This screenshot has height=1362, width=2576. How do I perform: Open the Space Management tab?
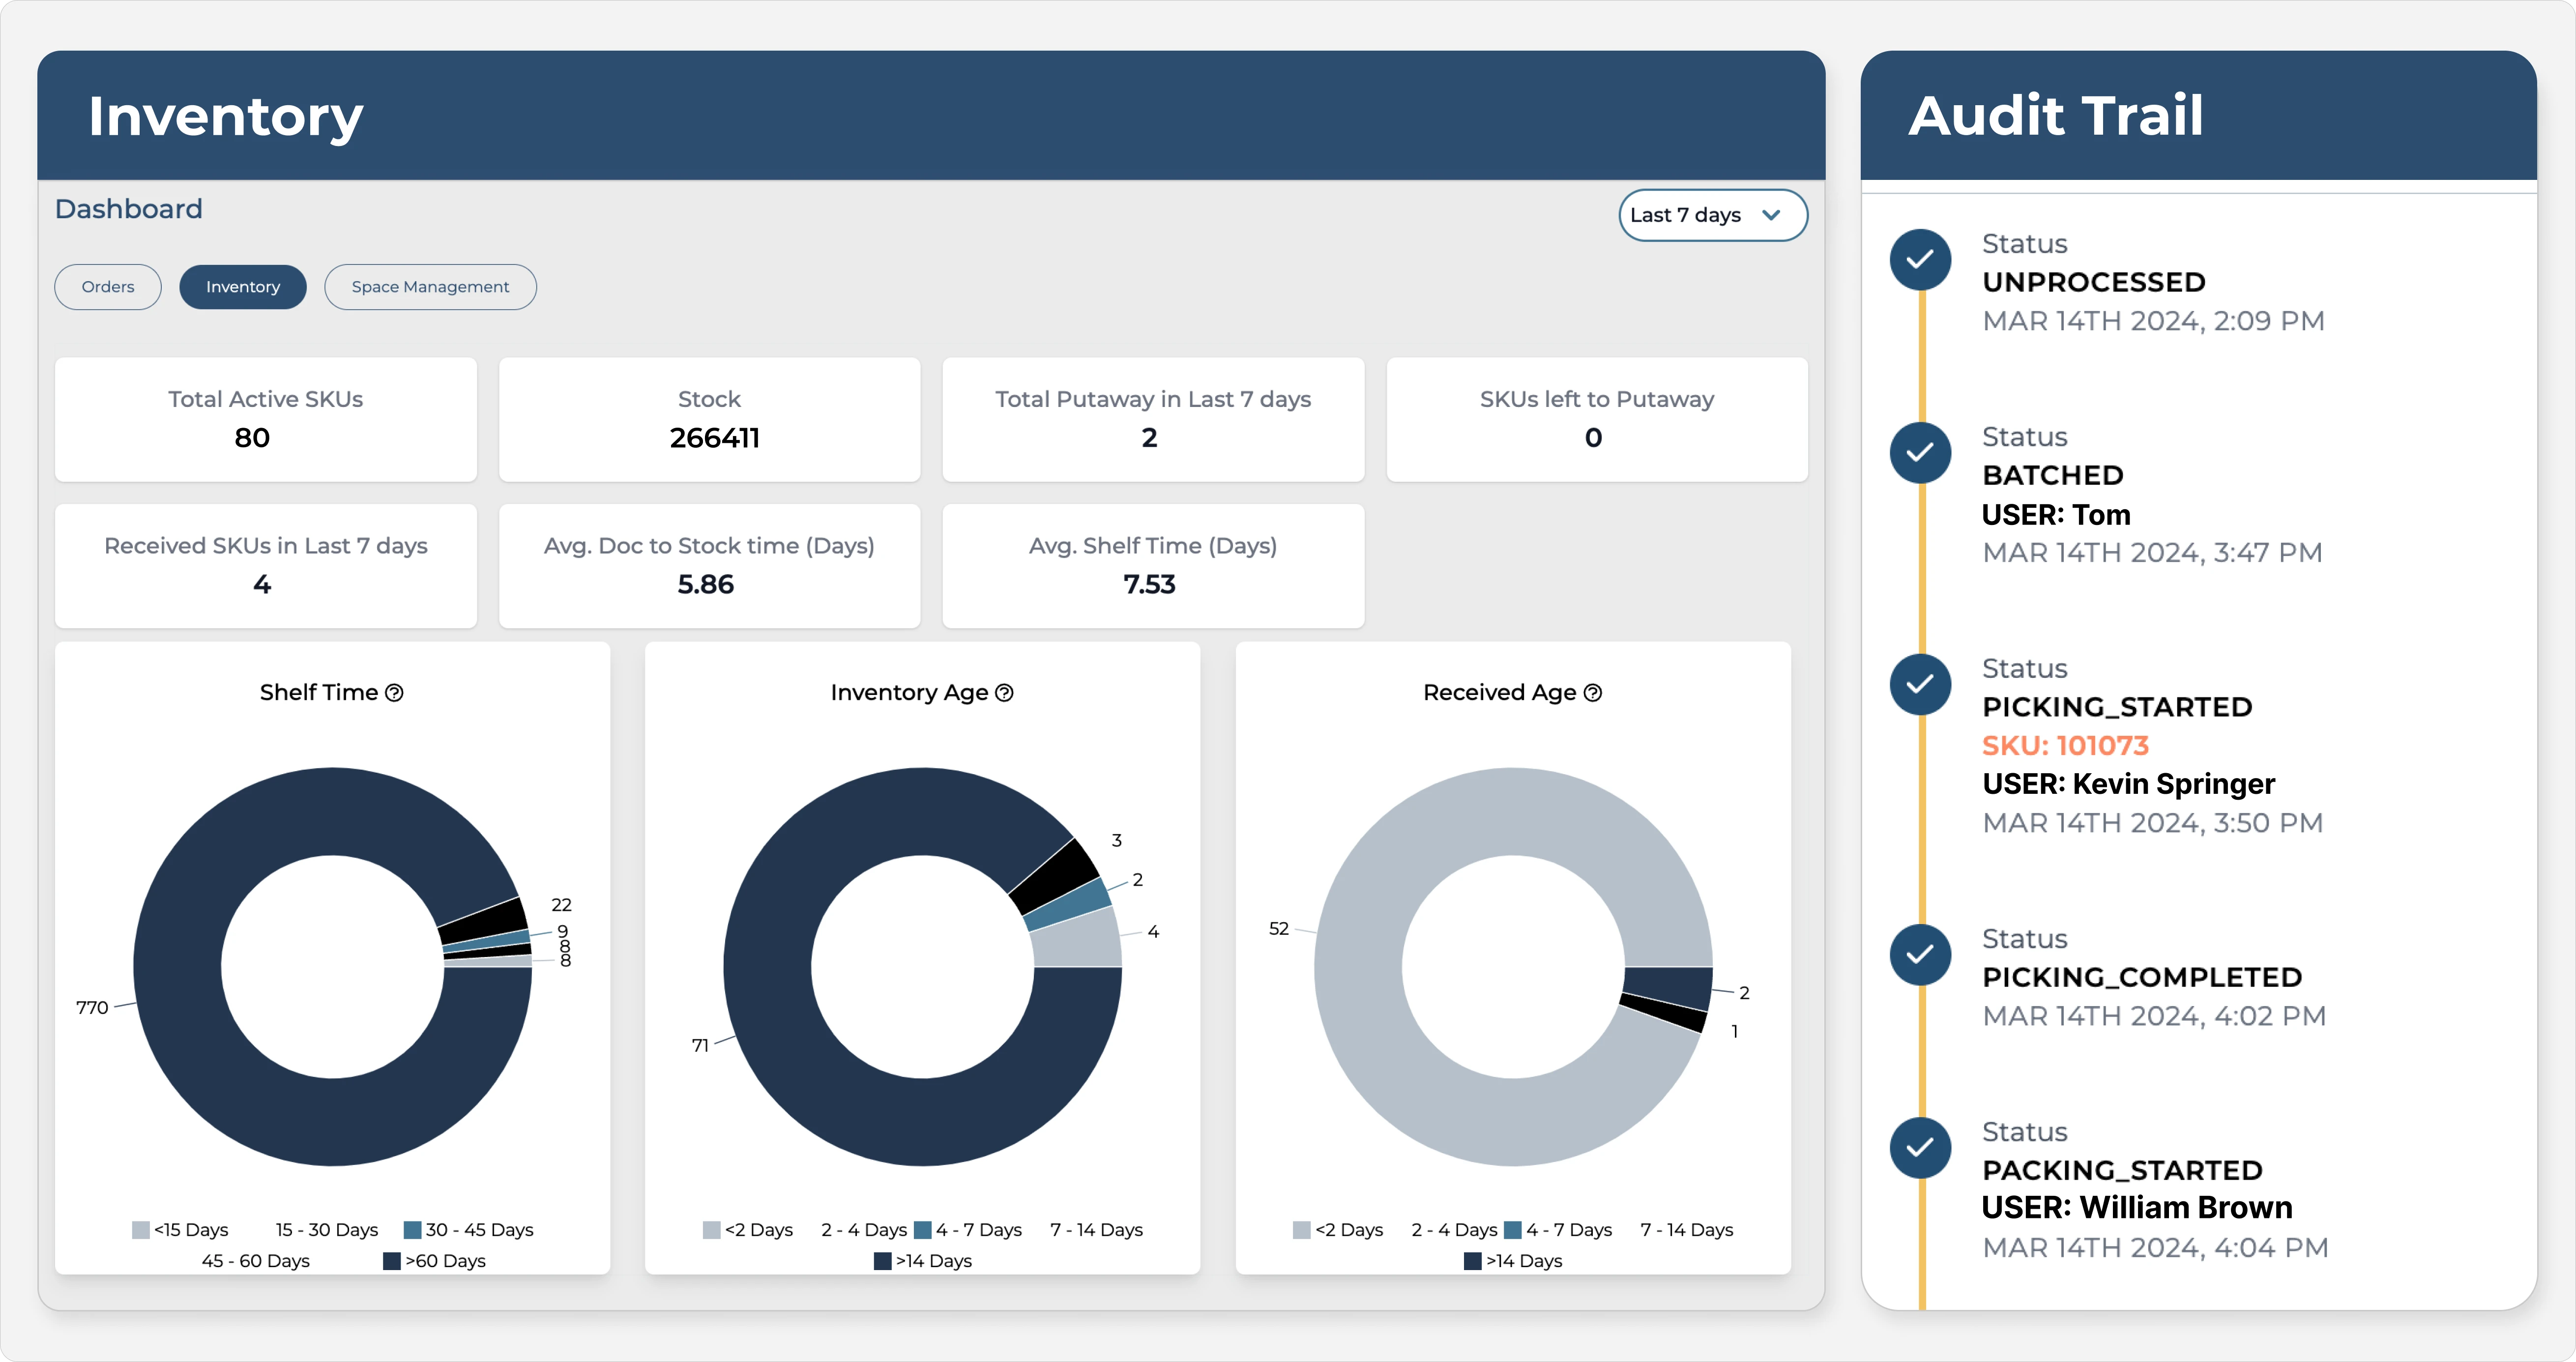[x=430, y=287]
